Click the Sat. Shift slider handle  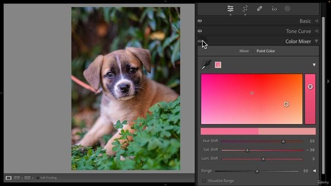(247, 150)
